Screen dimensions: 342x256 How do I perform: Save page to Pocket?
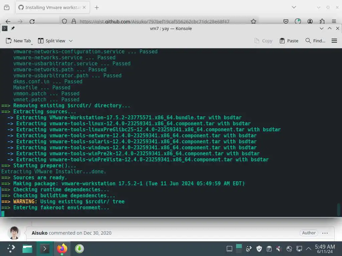coord(286,21)
